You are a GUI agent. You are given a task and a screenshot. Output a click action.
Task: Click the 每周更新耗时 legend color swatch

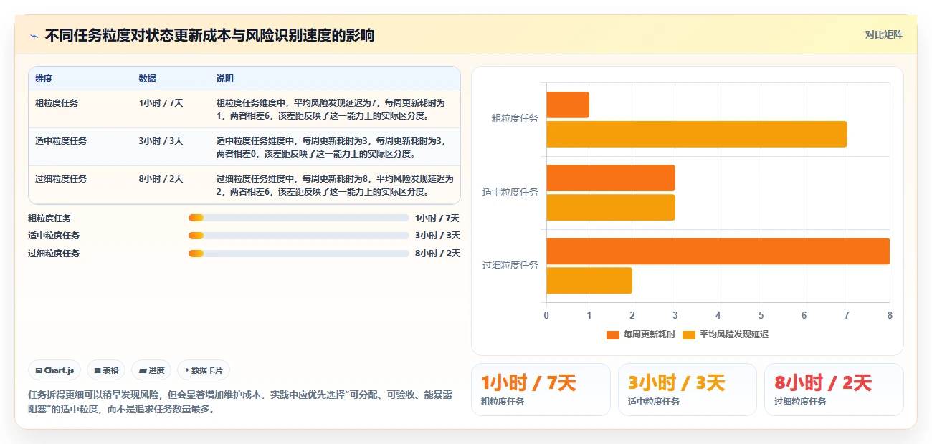pos(613,334)
